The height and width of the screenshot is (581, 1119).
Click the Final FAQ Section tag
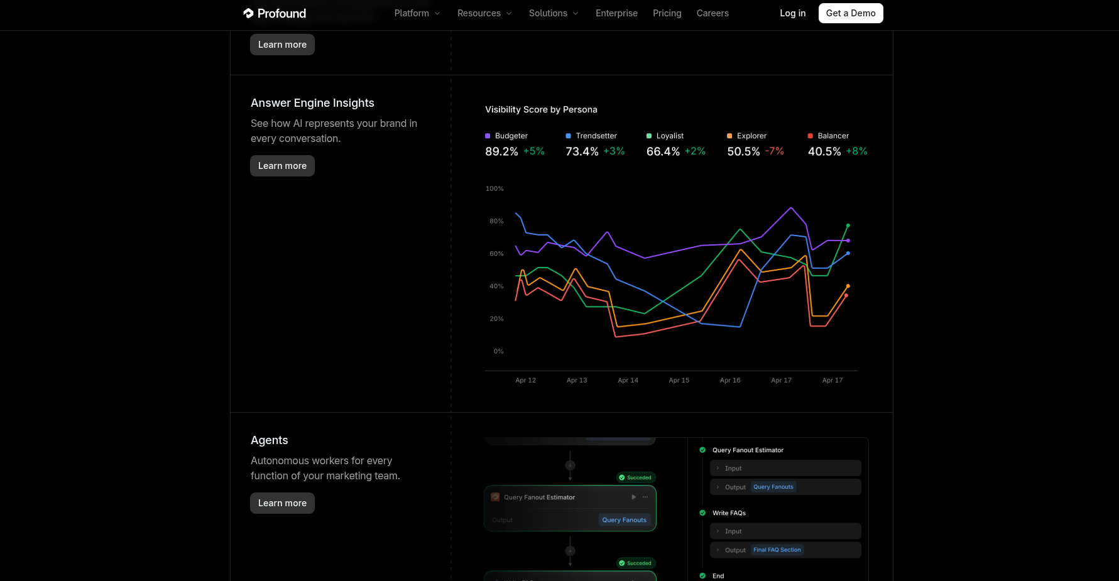tap(777, 550)
